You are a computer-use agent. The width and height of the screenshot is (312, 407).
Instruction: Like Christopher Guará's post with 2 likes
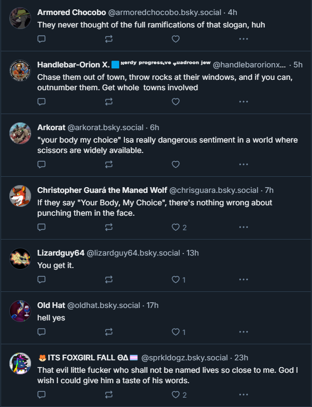(176, 227)
